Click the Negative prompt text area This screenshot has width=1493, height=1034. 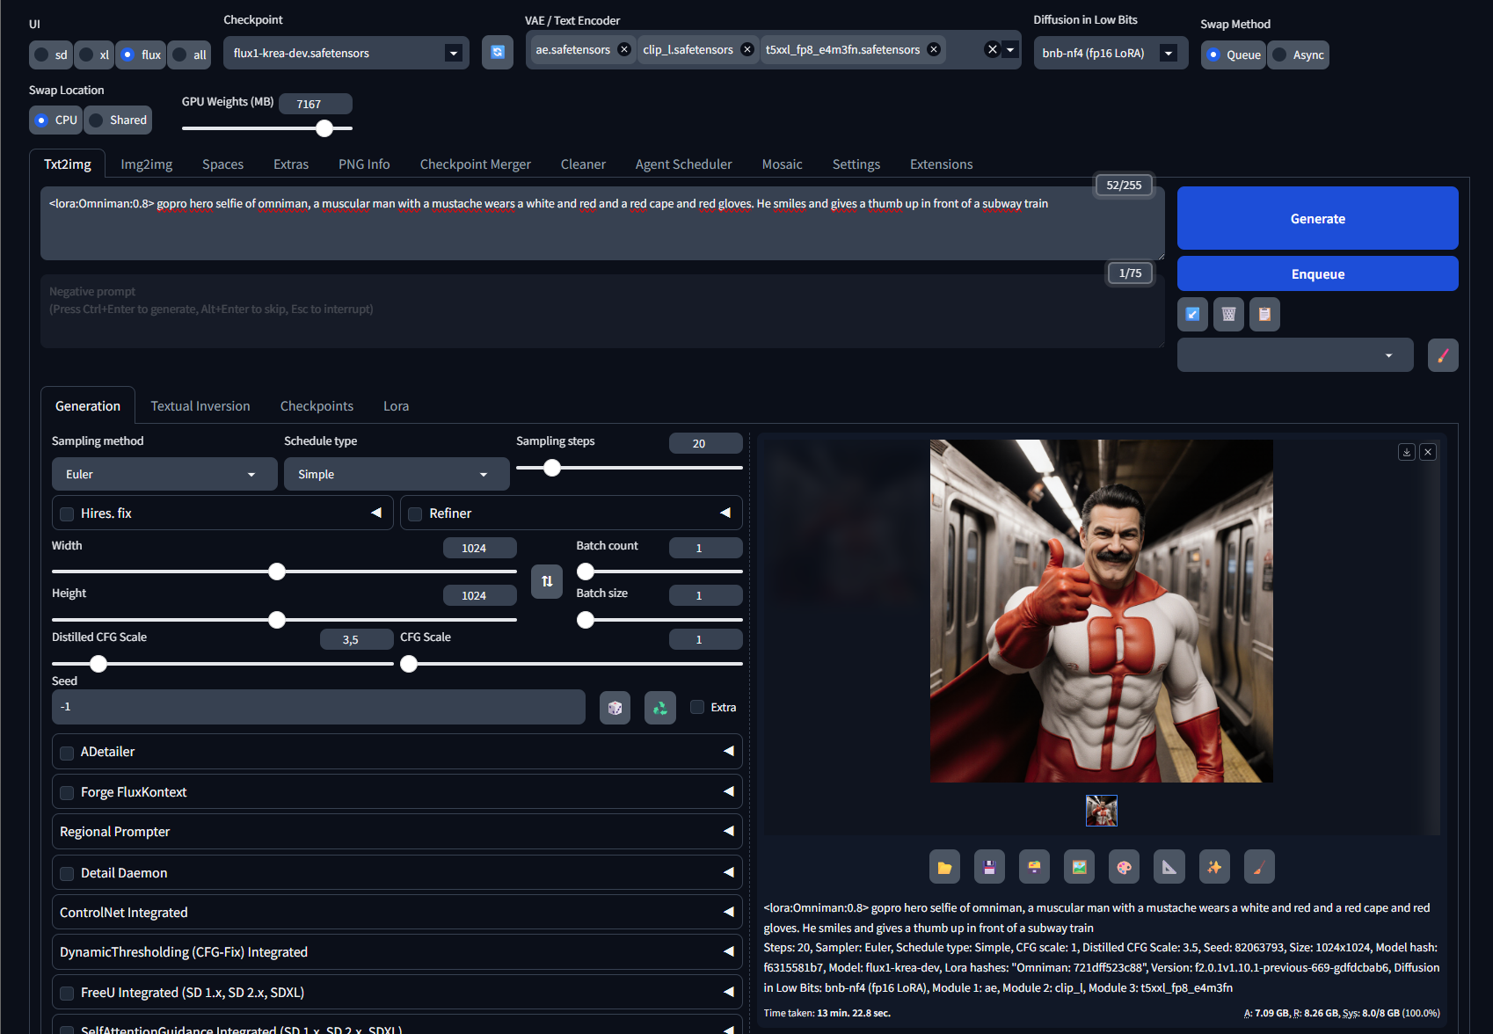coord(602,311)
